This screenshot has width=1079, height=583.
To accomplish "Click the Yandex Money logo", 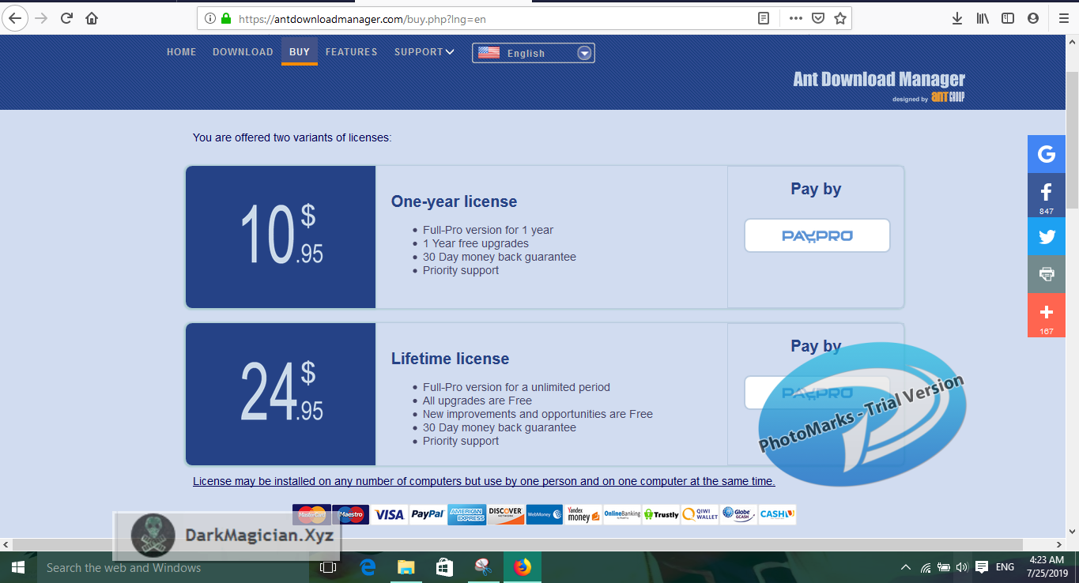I will (583, 514).
